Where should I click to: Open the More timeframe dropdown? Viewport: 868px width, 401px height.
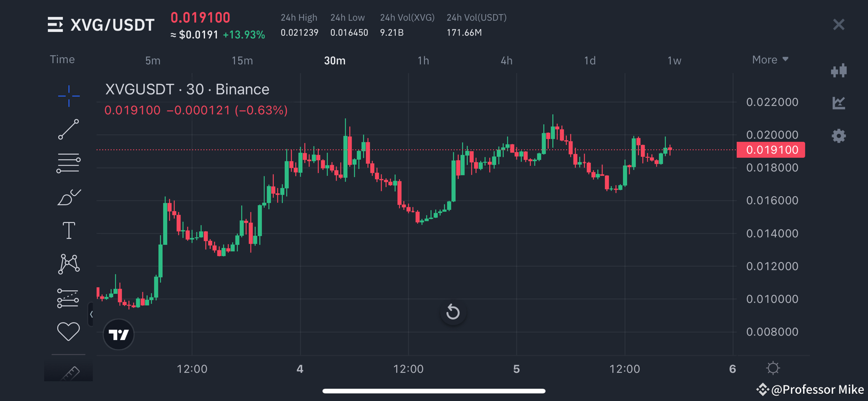770,59
